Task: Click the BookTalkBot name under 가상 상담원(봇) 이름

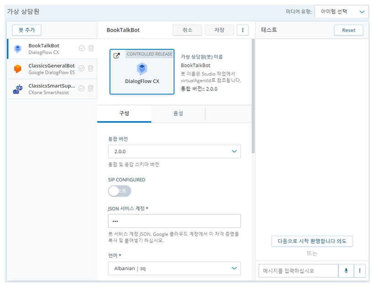Action: pyautogui.click(x=195, y=65)
